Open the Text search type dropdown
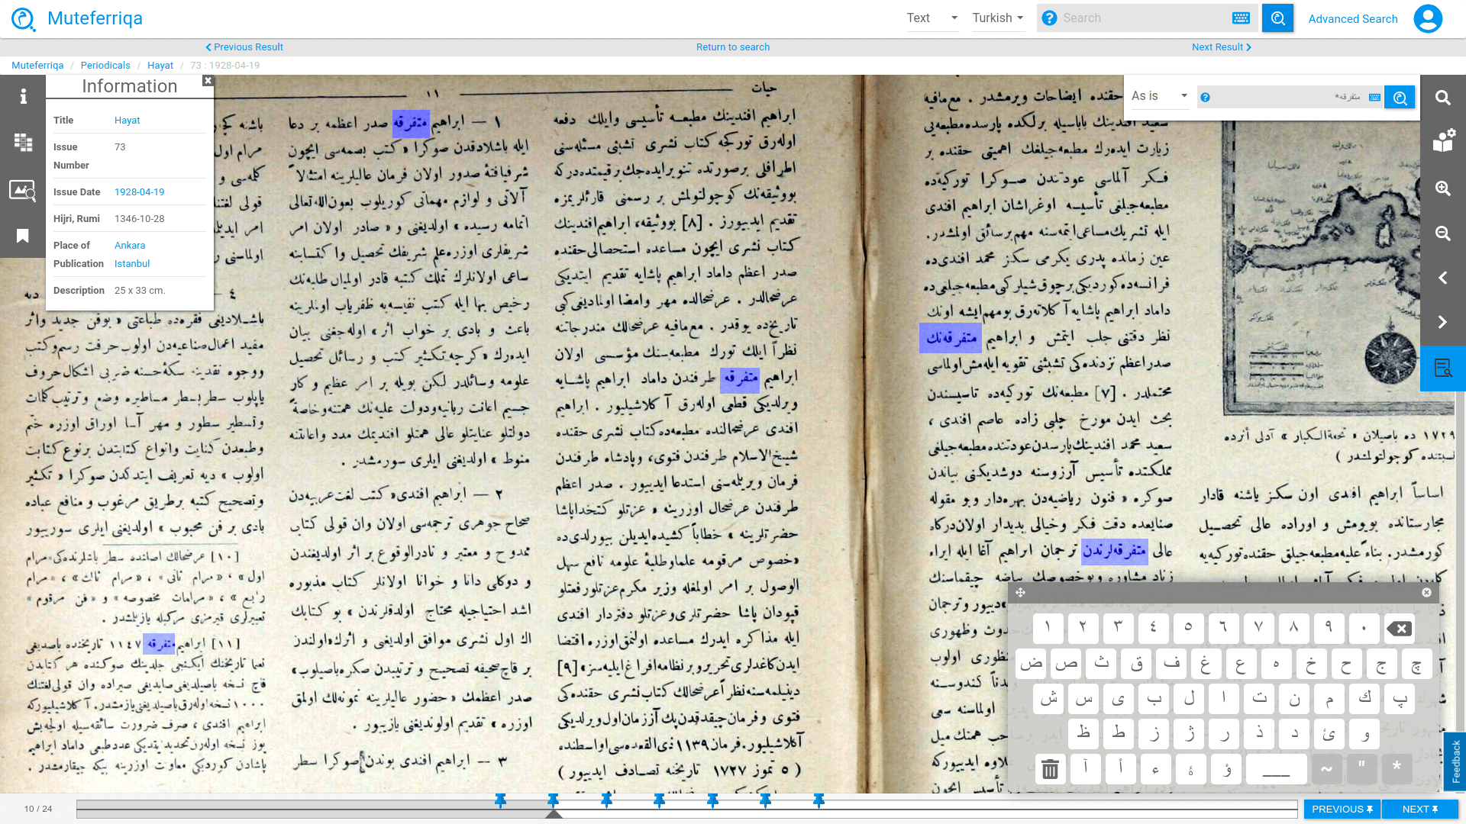The width and height of the screenshot is (1466, 824). coord(932,18)
